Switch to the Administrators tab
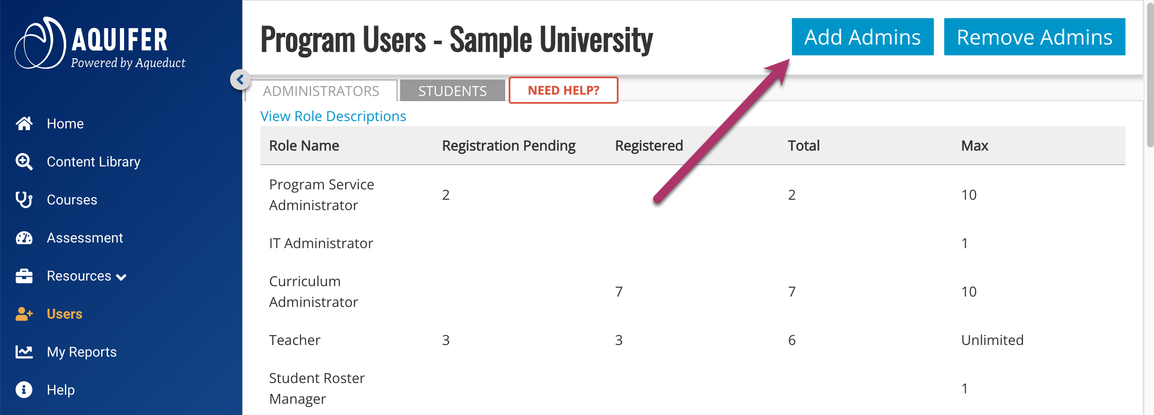Screen dimensions: 1154x415 point(321,91)
